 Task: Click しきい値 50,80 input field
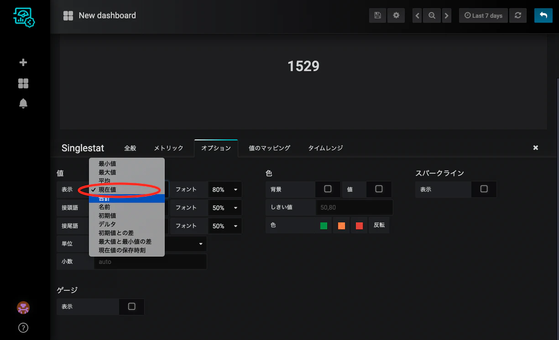coord(354,207)
